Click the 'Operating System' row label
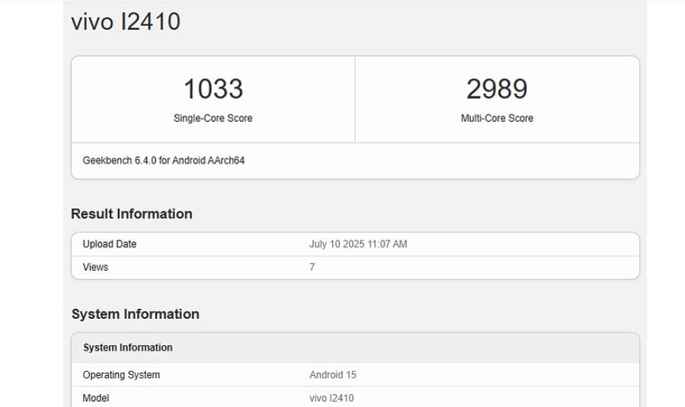 (x=121, y=375)
